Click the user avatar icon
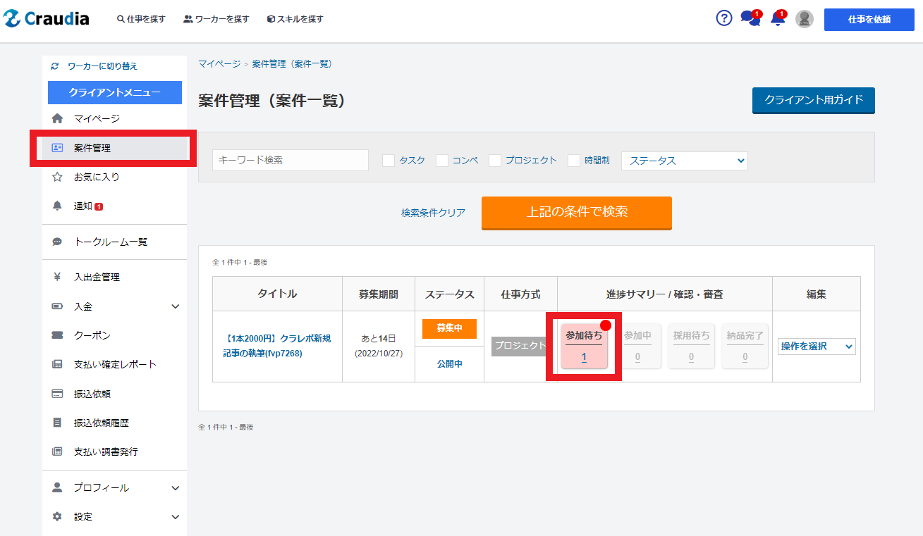Image resolution: width=923 pixels, height=536 pixels. click(805, 19)
